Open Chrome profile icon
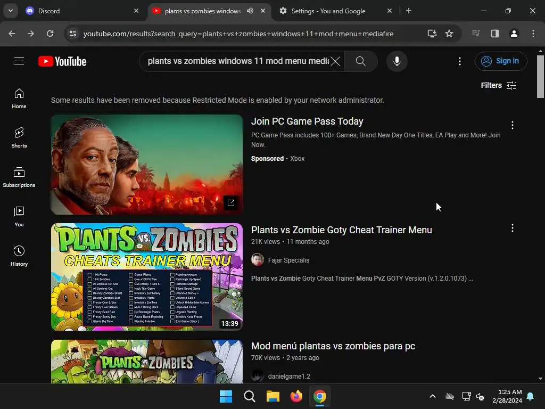The width and height of the screenshot is (545, 409). (514, 34)
